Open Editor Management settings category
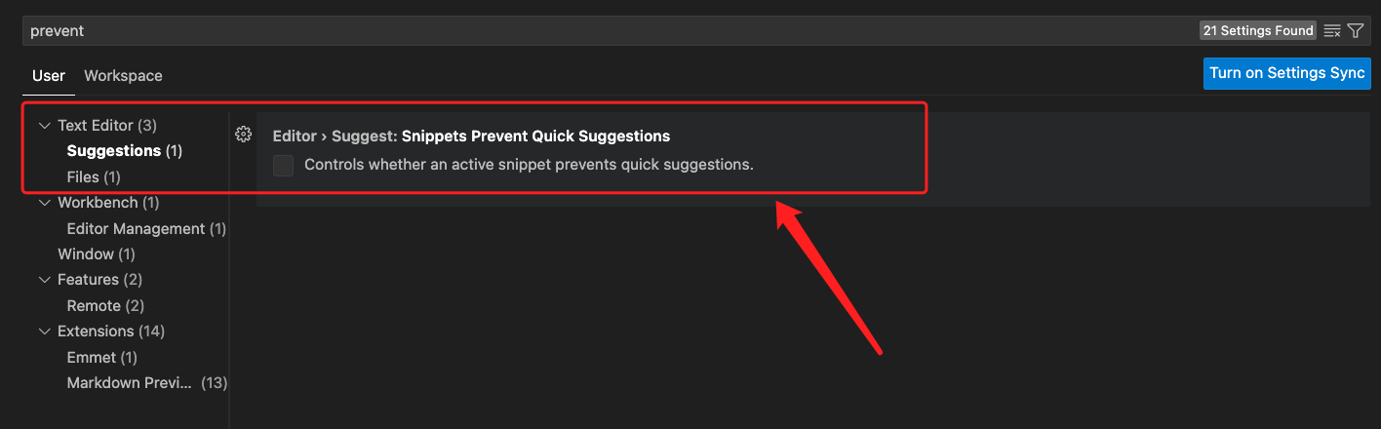 [146, 229]
